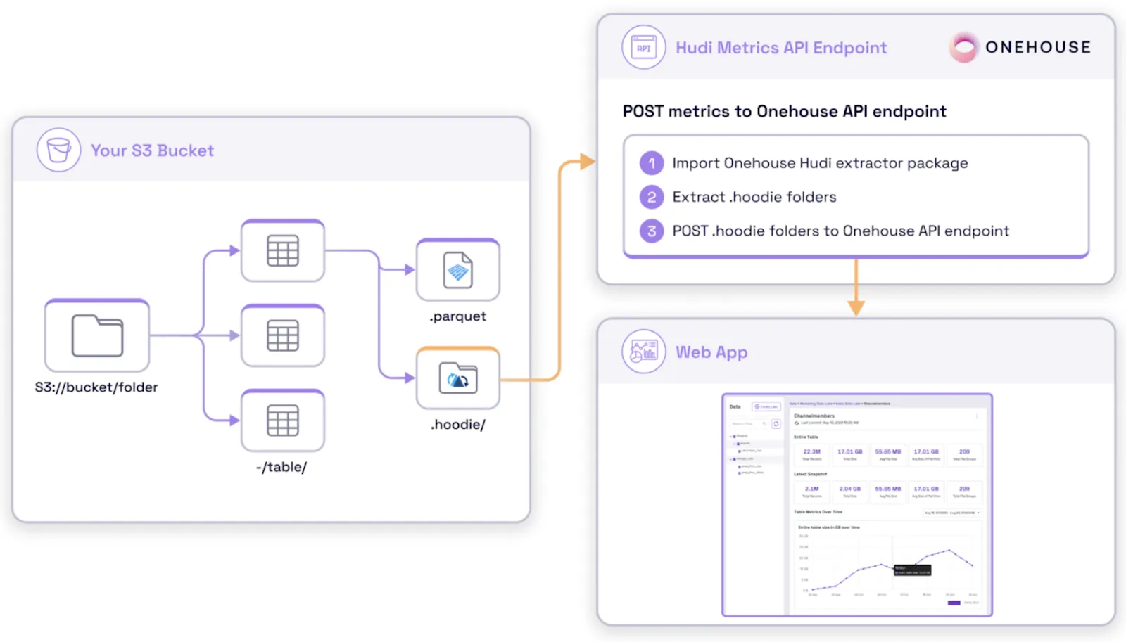Image resolution: width=1126 pixels, height=642 pixels.
Task: Click the ONEHOUSE wordmark
Action: 1038,47
